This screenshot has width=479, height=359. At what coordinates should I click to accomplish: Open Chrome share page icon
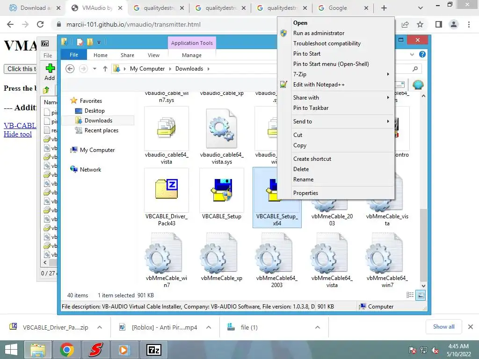(x=405, y=24)
